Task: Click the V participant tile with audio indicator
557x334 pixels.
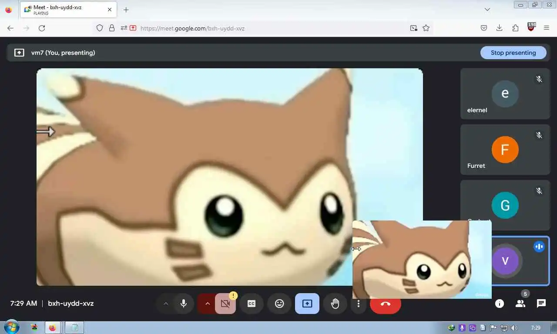Action: point(520,261)
